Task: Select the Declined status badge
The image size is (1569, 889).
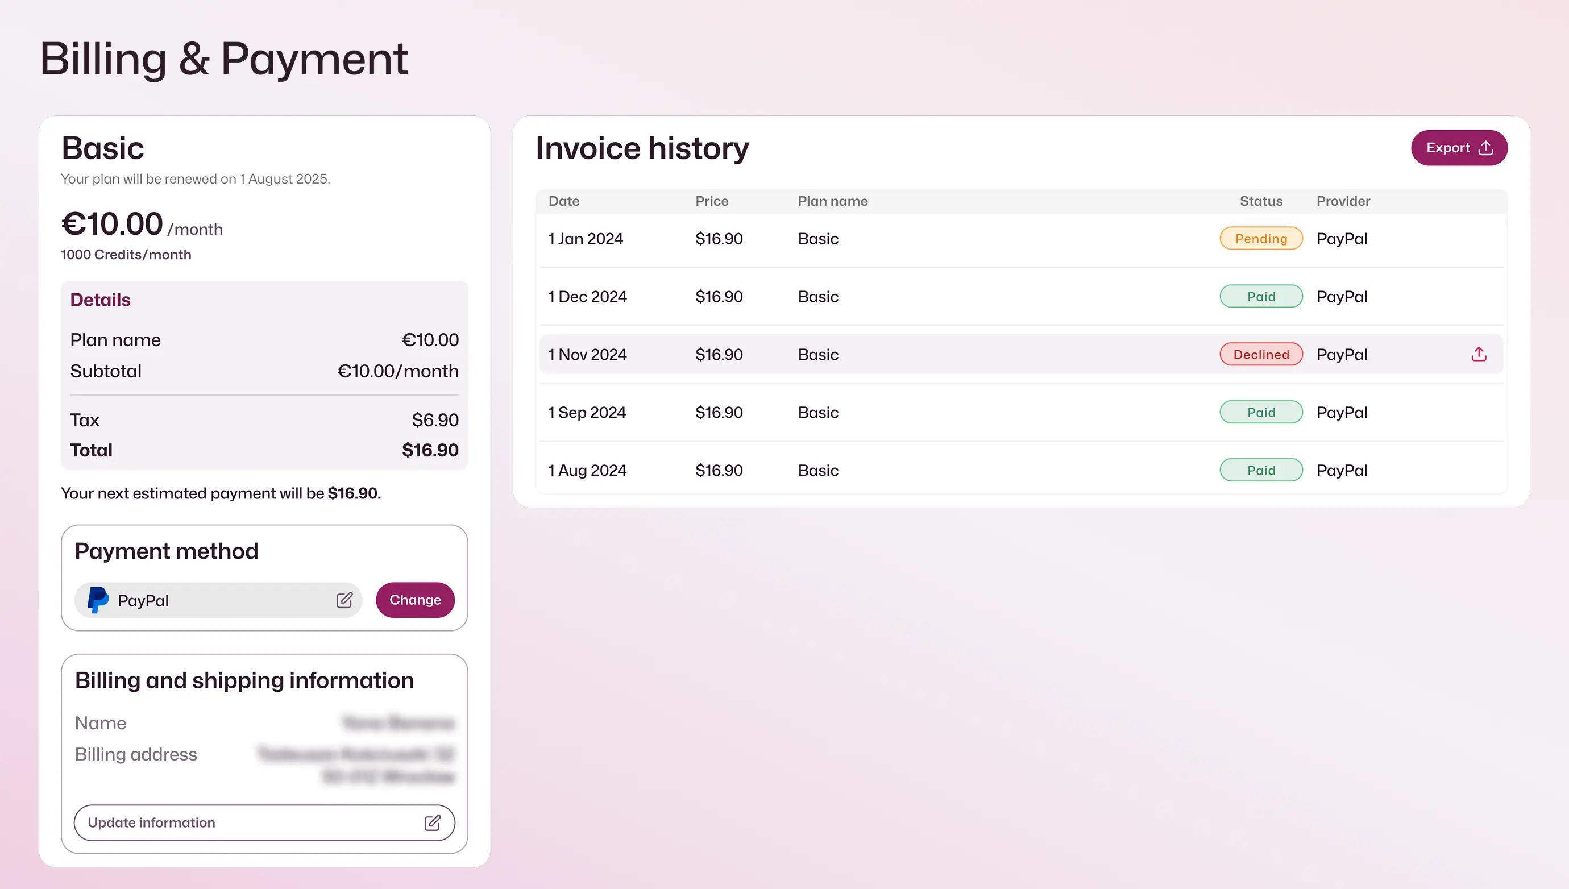Action: click(1261, 354)
